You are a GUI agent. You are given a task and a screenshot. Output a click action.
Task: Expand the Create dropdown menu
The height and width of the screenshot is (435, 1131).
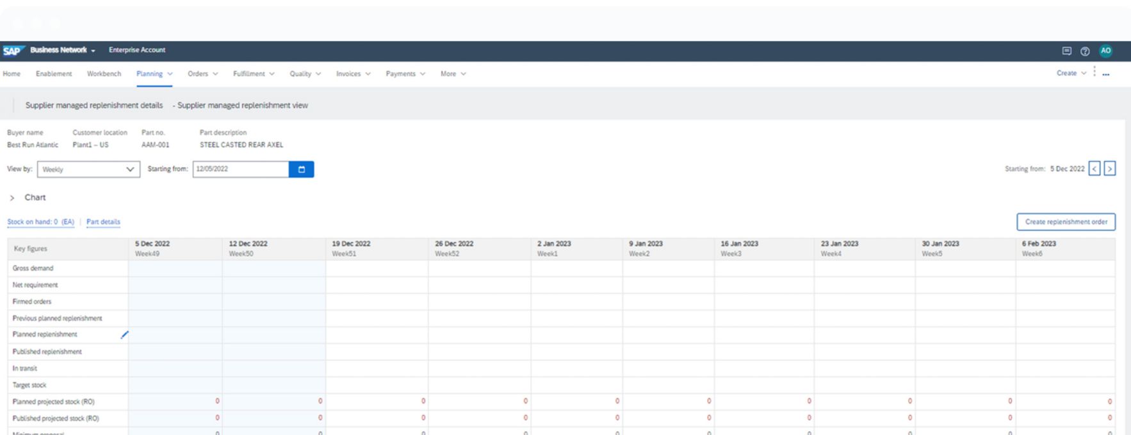[x=1071, y=73]
